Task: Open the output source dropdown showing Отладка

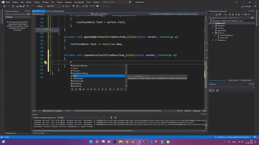Action: (77, 118)
